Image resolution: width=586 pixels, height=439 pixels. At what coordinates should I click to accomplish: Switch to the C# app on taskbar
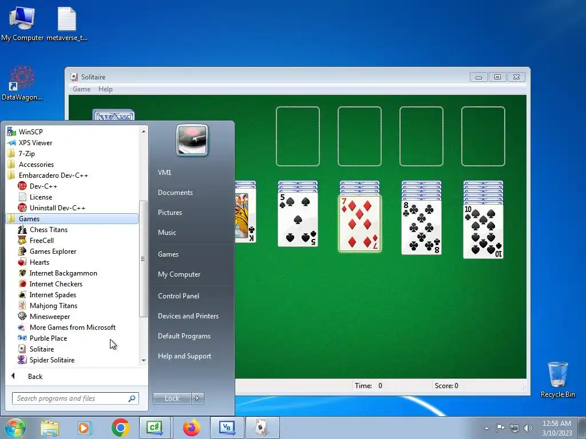coord(155,428)
